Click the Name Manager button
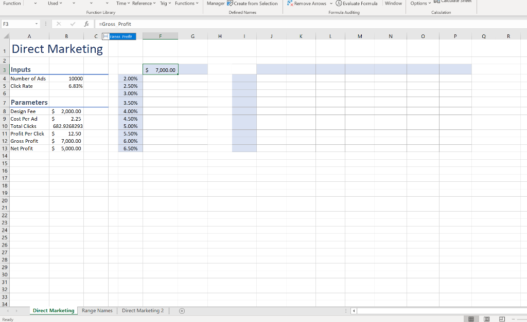 [x=216, y=4]
